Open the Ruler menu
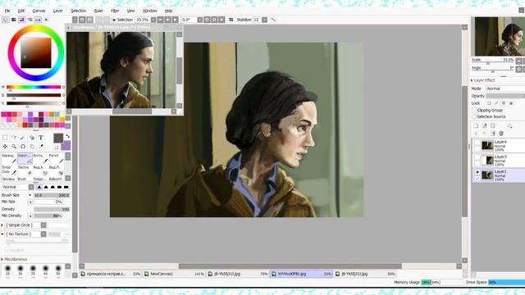Image resolution: width=525 pixels, height=295 pixels. click(x=98, y=11)
